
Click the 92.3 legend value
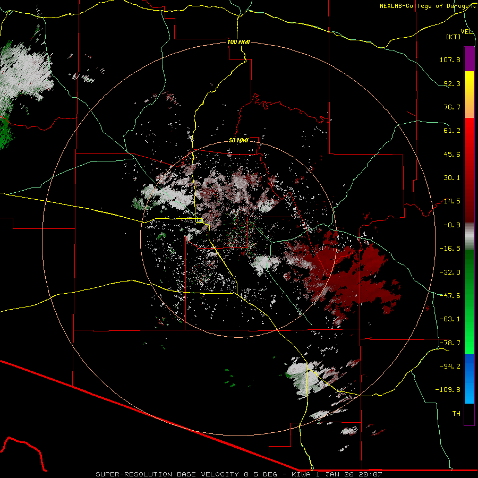[452, 83]
